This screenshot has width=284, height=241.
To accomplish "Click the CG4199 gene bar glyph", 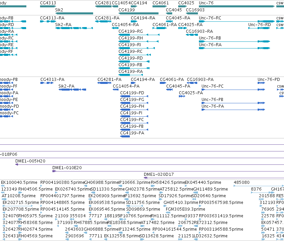I will pyautogui.click(x=138, y=13).
